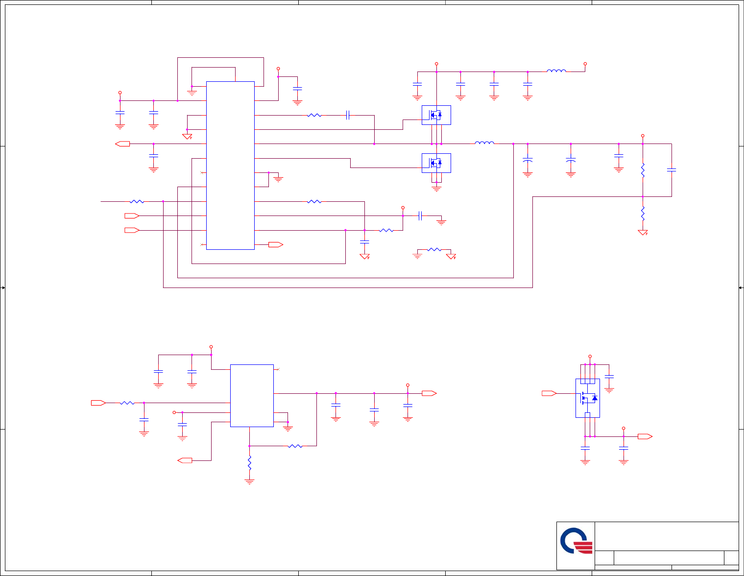The width and height of the screenshot is (744, 576).
Task: Select the first polarized output capacitor after the inductor
Action: [528, 160]
